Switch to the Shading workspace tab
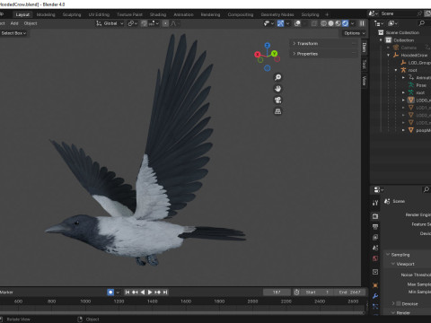Image resolution: width=431 pixels, height=323 pixels. [x=158, y=14]
